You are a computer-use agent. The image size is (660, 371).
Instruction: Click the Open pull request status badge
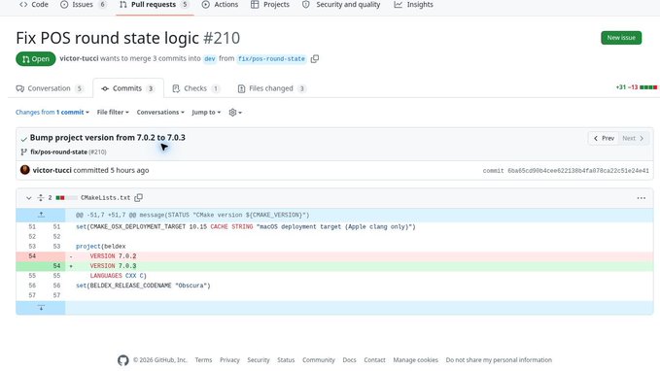(x=36, y=59)
